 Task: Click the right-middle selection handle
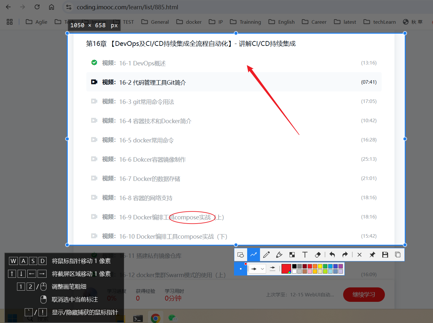405,139
